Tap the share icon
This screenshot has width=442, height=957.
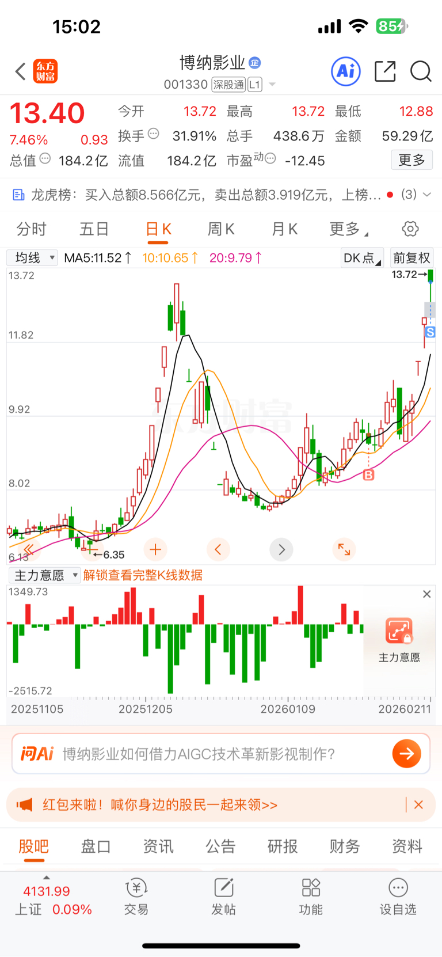pyautogui.click(x=385, y=71)
